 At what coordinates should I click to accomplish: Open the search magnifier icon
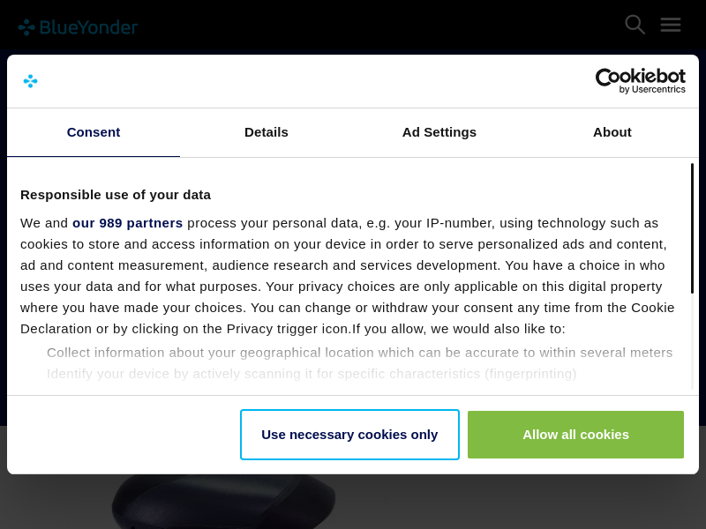(635, 25)
